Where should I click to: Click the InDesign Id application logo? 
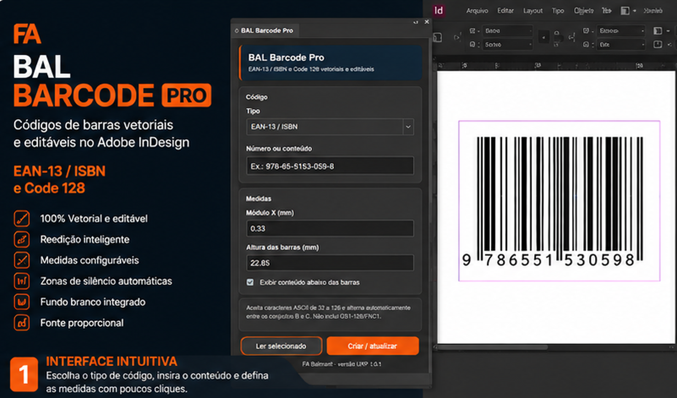click(439, 10)
